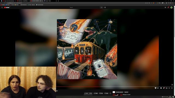Open Windows notification center icon
This screenshot has height=98, width=175.
tap(173, 97)
